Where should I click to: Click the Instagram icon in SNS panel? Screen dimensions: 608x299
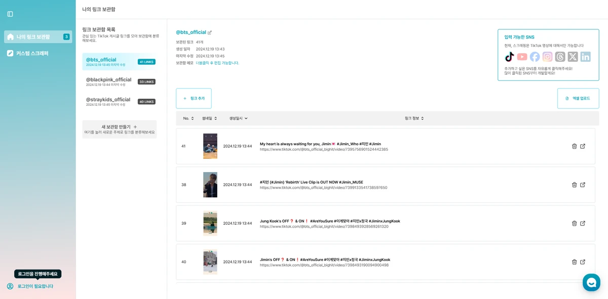tap(548, 57)
